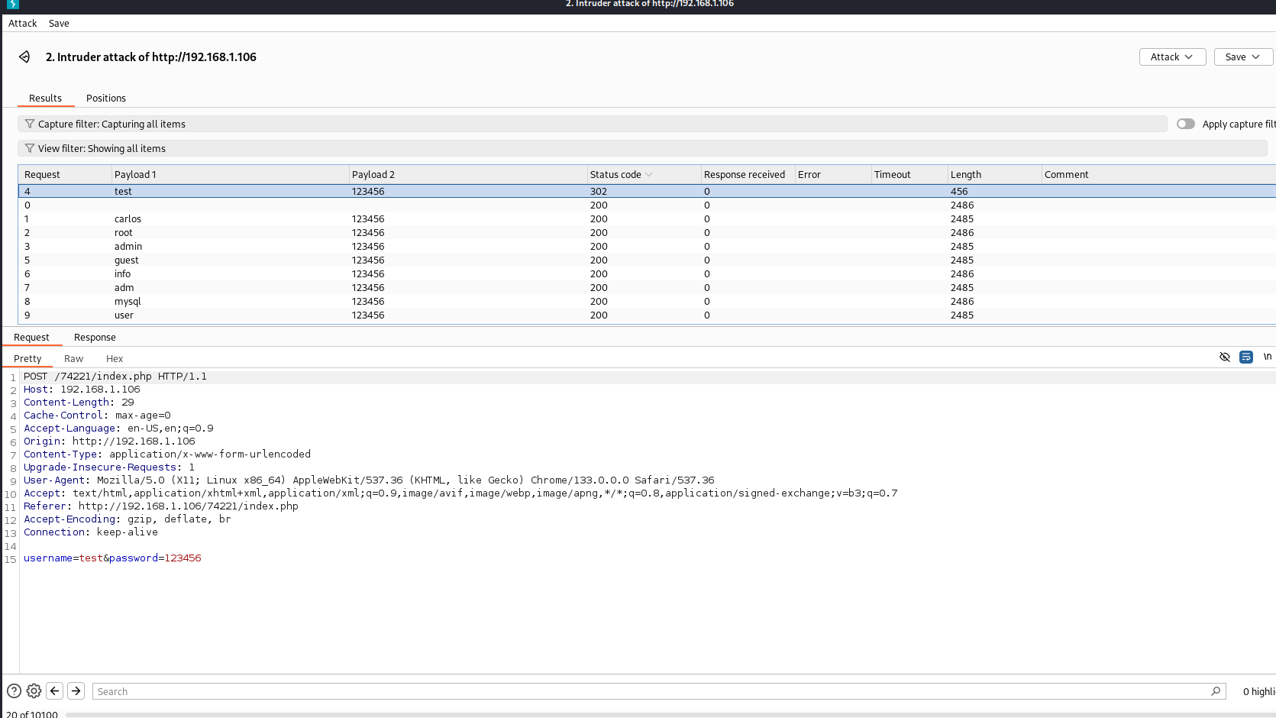The image size is (1276, 718).
Task: Sort by Comment column header
Action: (1158, 175)
